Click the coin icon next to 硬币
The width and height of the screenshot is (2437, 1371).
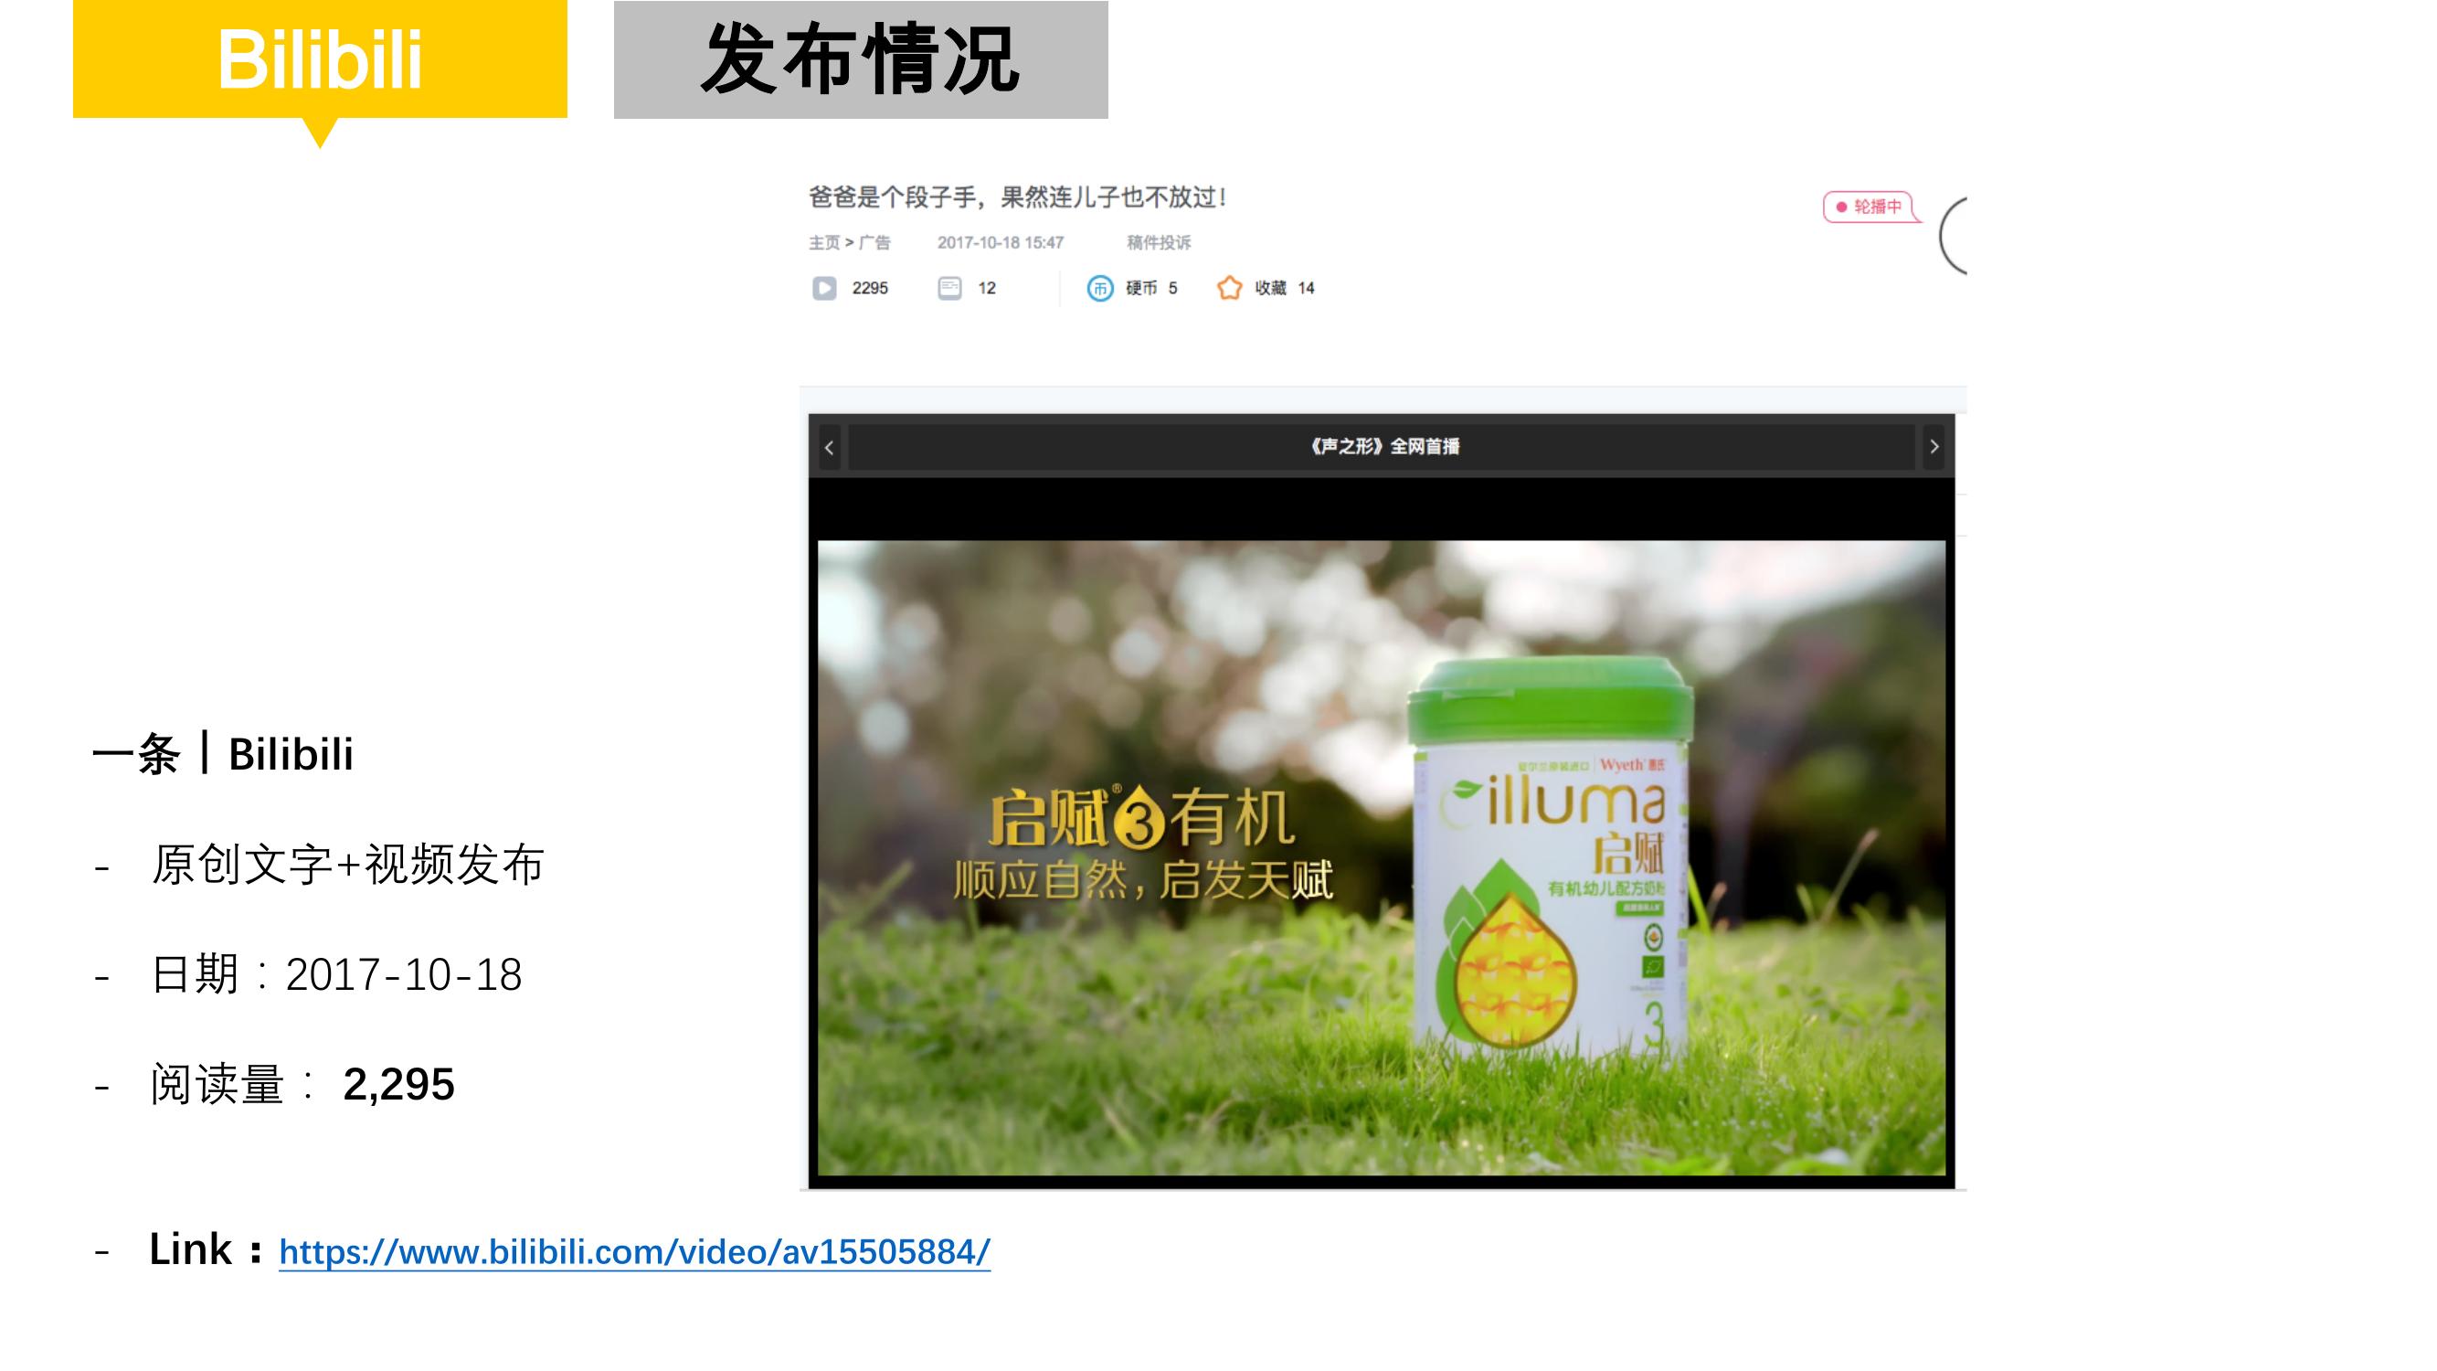(x=1099, y=288)
